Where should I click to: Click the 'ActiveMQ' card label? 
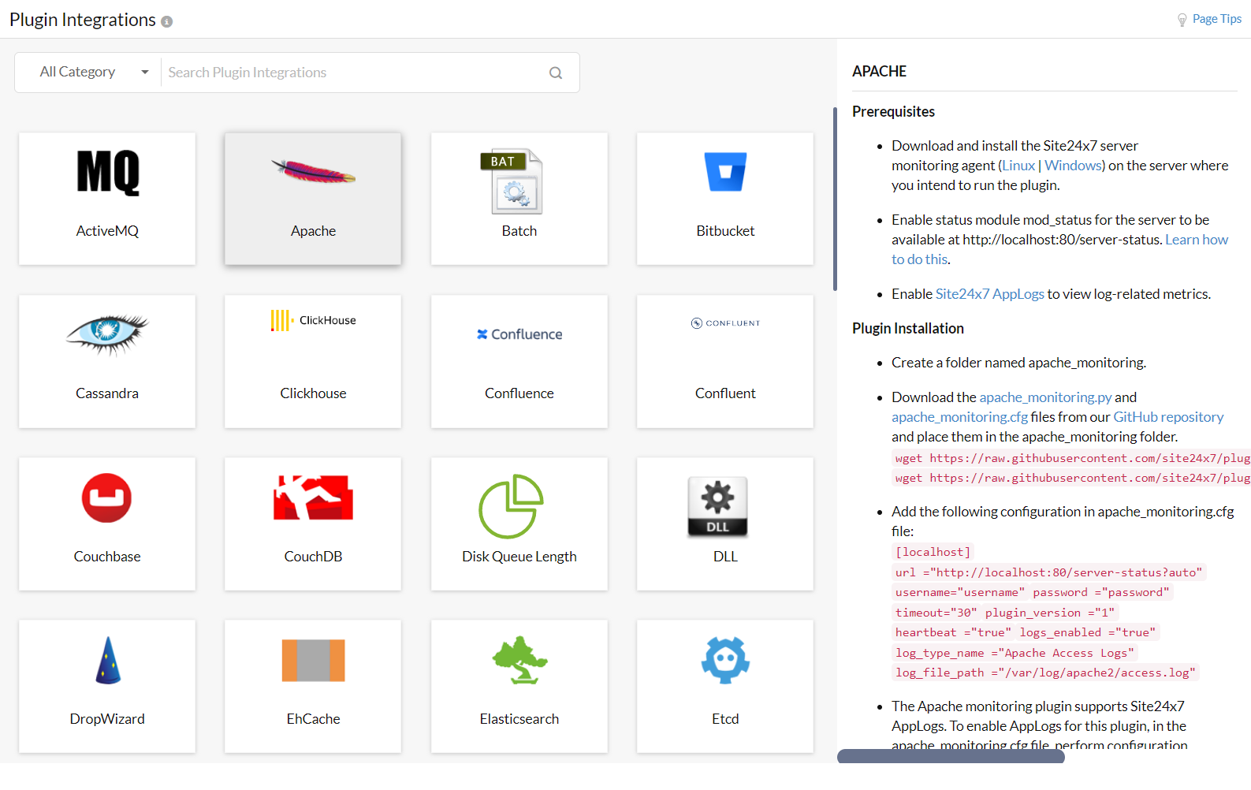[107, 231]
